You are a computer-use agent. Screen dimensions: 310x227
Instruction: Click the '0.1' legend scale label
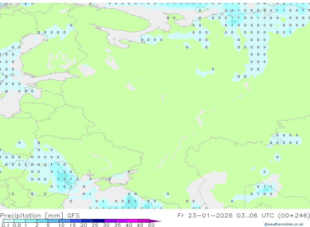tap(5, 225)
